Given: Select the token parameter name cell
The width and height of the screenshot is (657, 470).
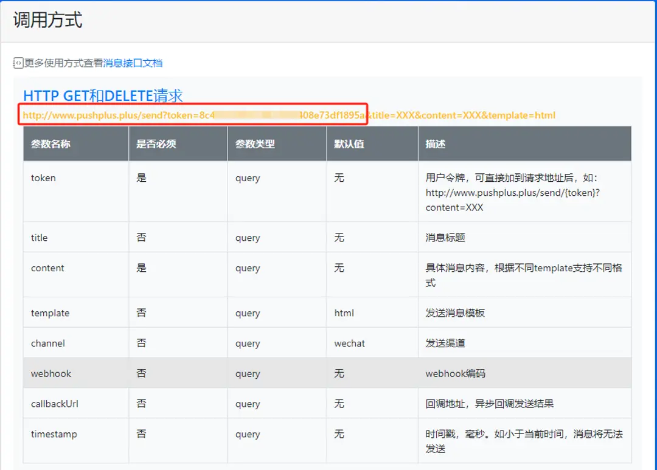Looking at the screenshot, I should pyautogui.click(x=76, y=192).
